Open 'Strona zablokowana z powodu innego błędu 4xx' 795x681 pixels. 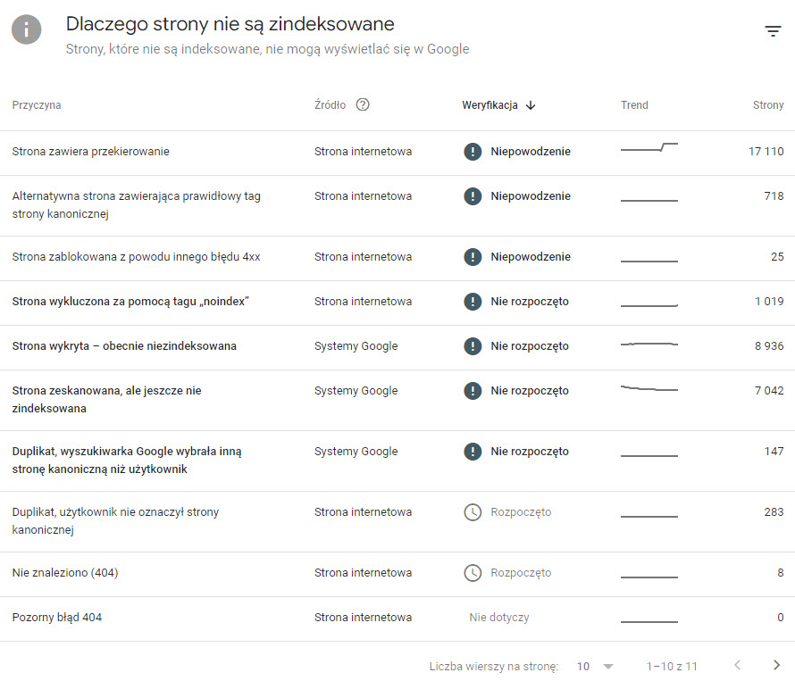tap(136, 257)
